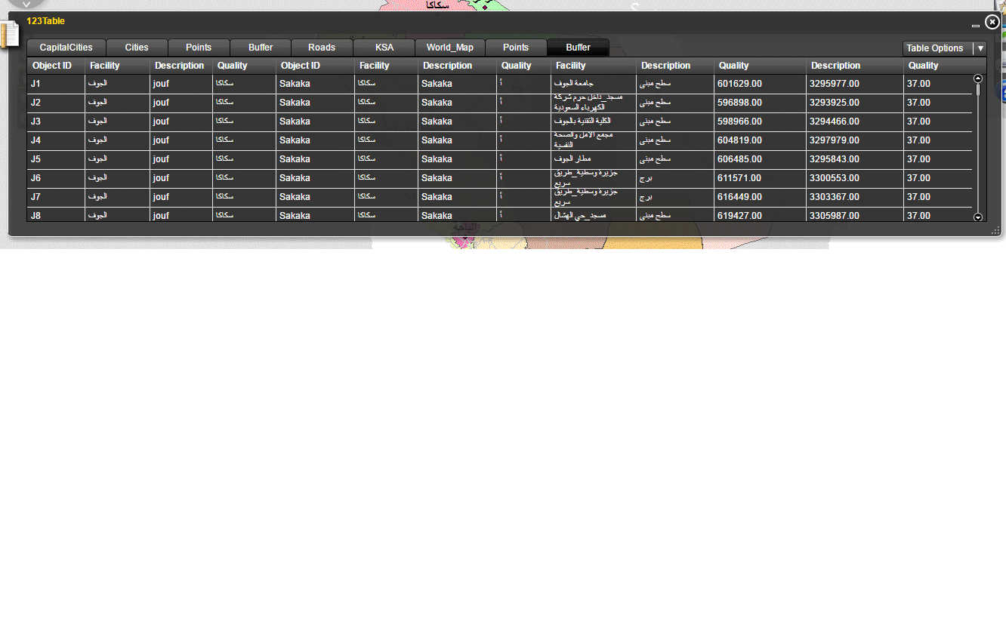
Task: Click the 37.00 cell in row J2
Action: tap(938, 103)
